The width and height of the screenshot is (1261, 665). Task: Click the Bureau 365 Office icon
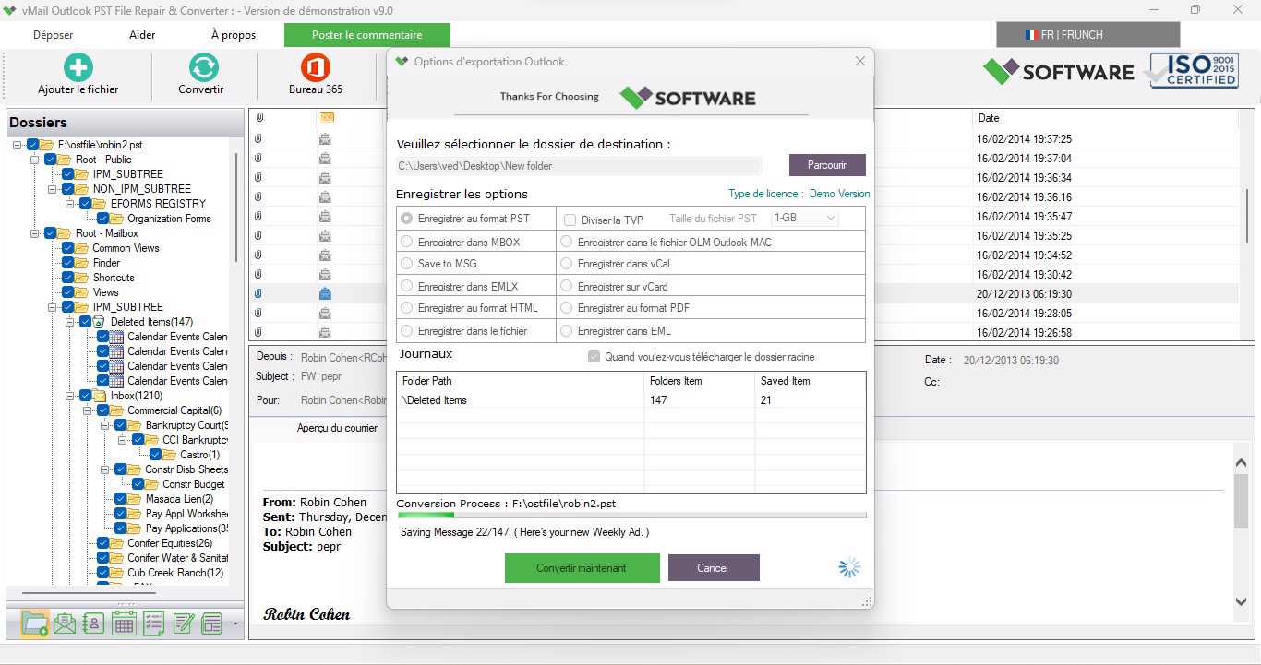(x=316, y=67)
